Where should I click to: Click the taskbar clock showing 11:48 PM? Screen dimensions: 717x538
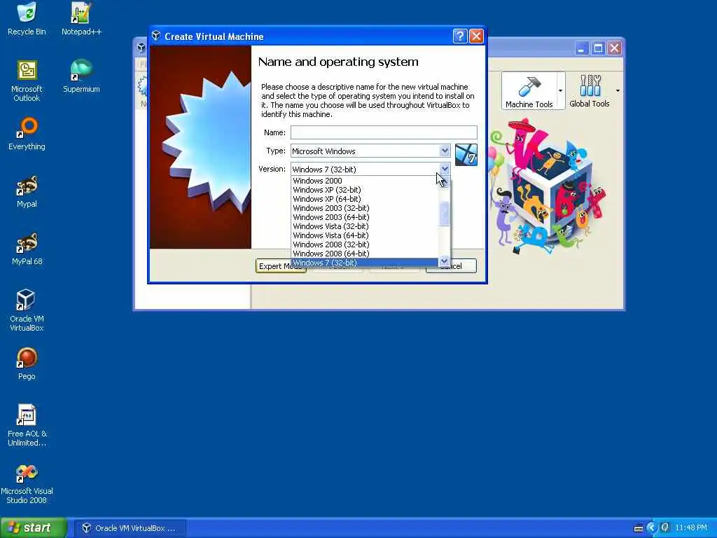coord(690,528)
